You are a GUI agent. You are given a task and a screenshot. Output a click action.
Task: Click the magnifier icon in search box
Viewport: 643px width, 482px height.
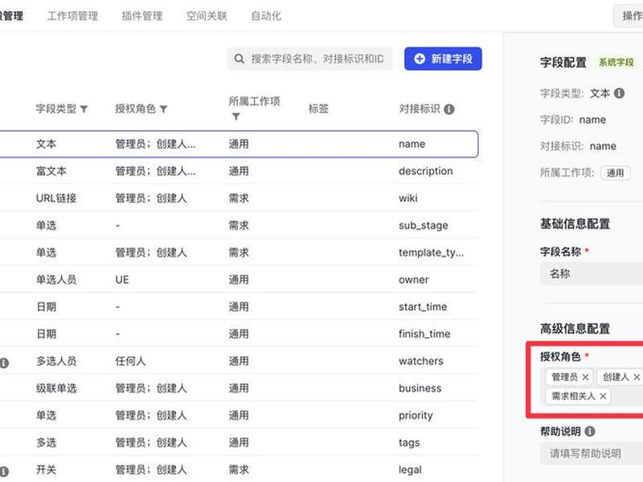(x=239, y=59)
